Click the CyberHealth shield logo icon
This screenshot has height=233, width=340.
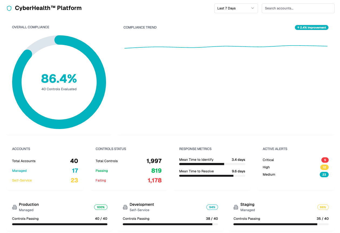click(9, 8)
